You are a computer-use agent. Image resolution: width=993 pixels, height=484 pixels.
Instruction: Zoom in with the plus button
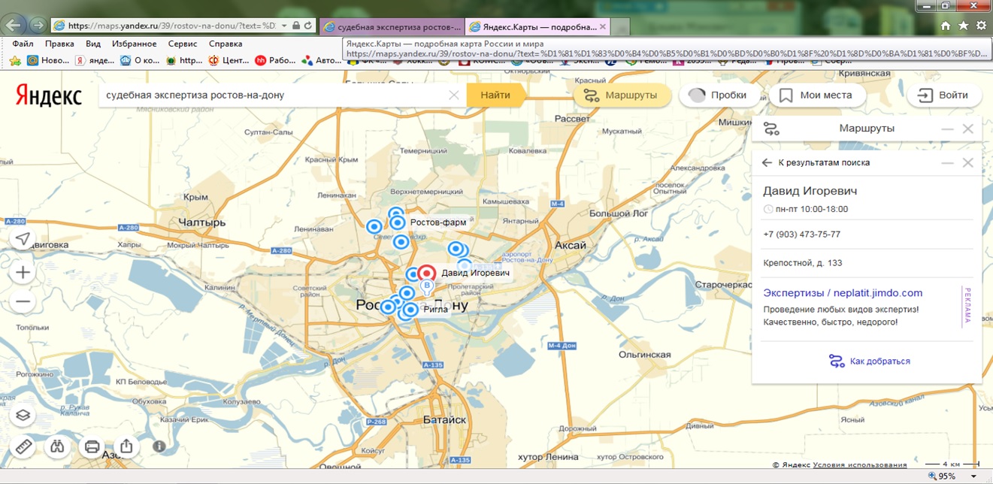coord(23,272)
